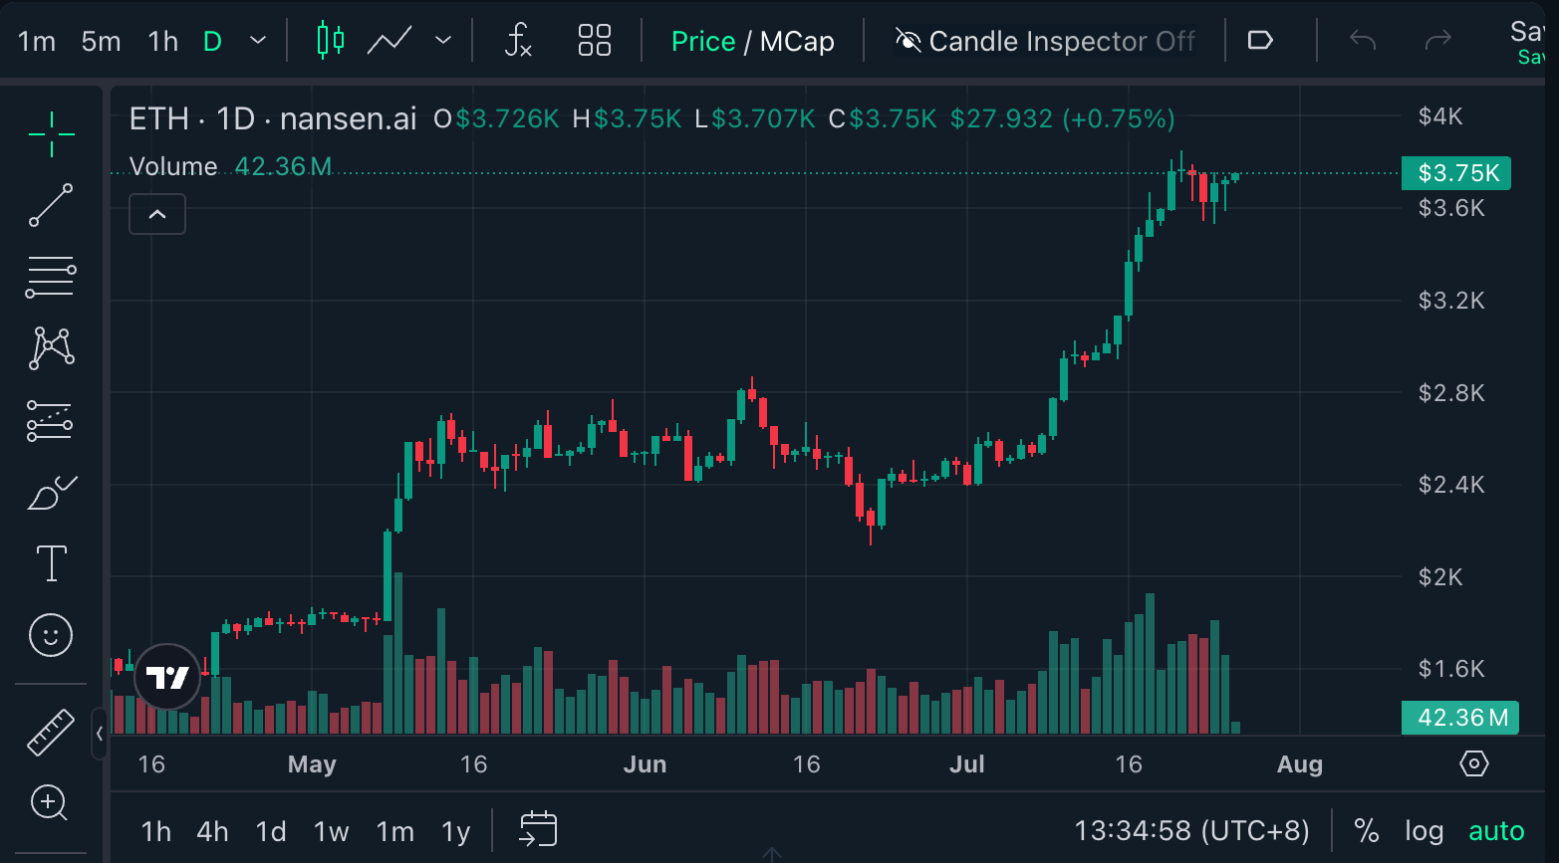Select the Text annotation tool
The height and width of the screenshot is (863, 1559).
coord(51,563)
